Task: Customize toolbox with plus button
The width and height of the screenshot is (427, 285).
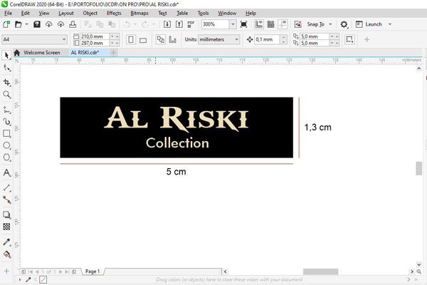Action: (x=6, y=271)
